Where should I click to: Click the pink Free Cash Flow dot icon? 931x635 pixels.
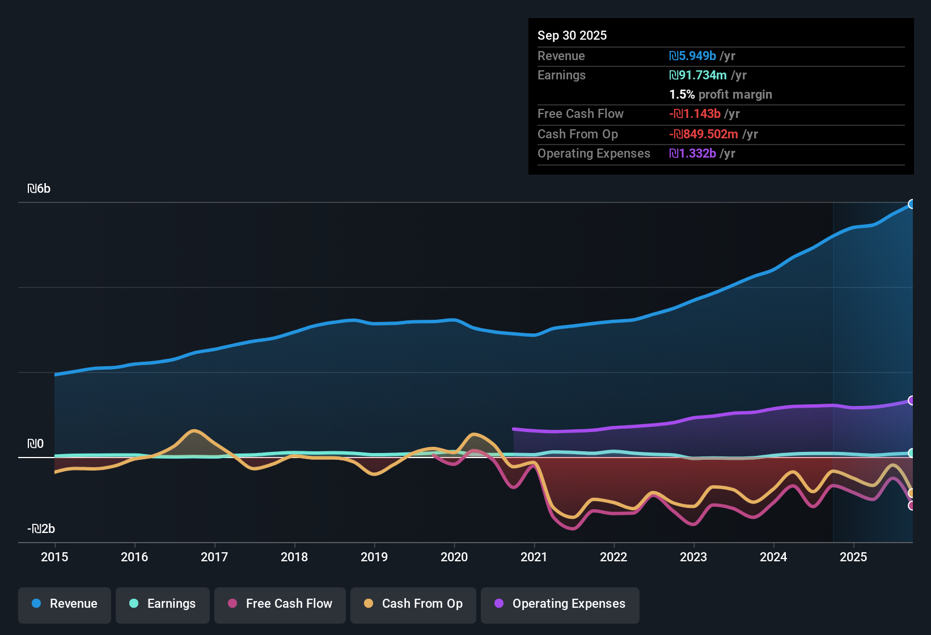point(232,604)
